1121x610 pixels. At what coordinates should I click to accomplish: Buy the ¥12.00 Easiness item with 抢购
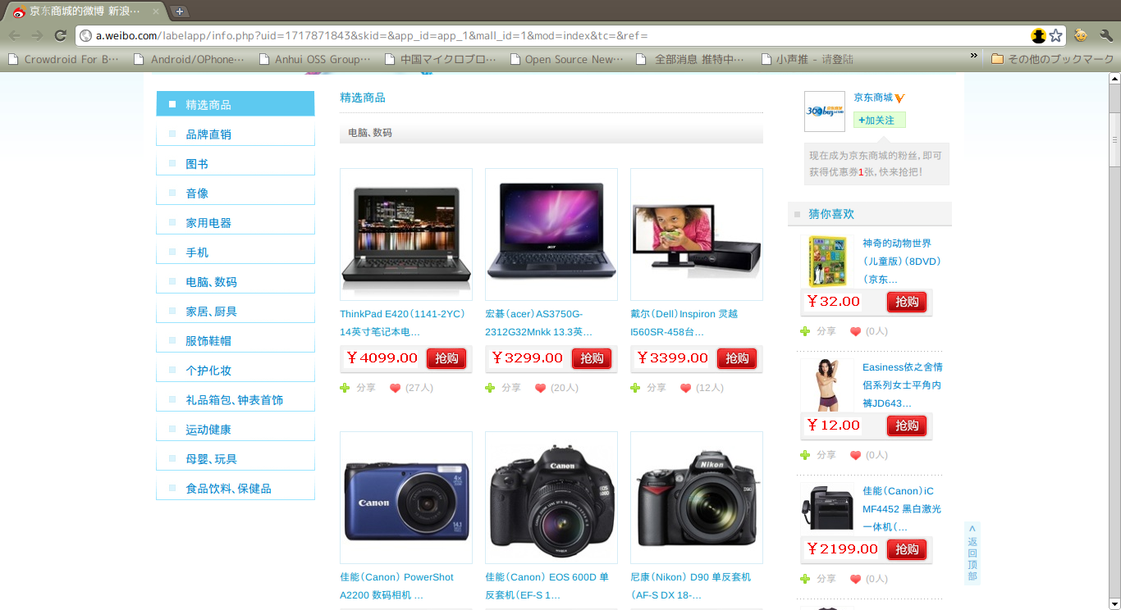[907, 426]
